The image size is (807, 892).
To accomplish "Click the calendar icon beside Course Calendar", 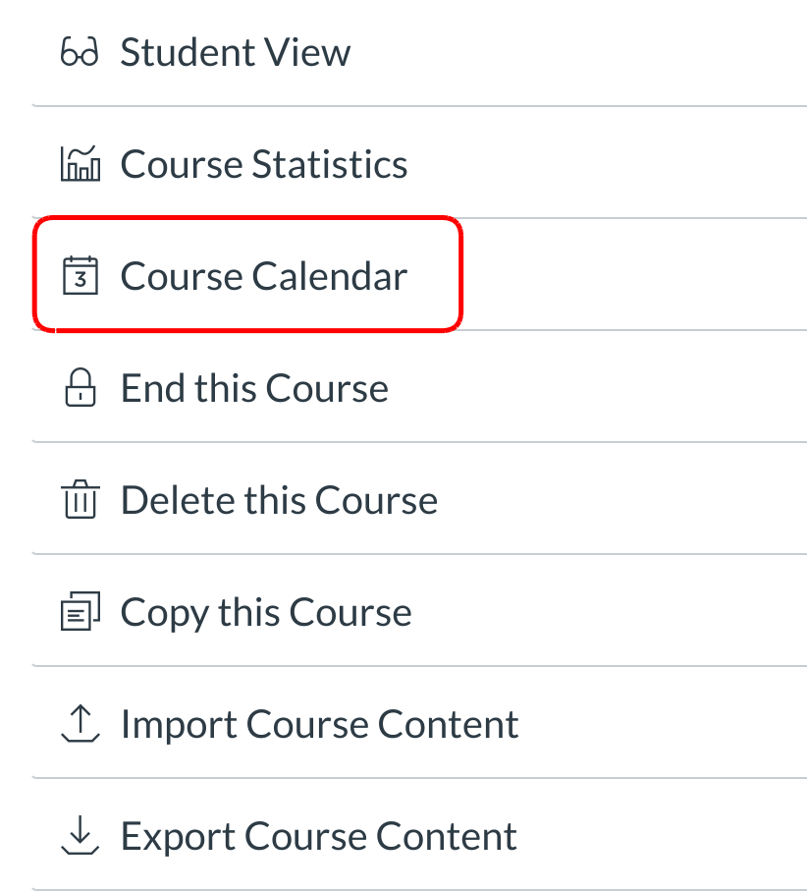I will pos(80,276).
